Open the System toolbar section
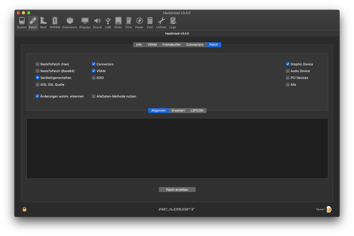Viewport: 354px width, 236px height. (x=22, y=23)
